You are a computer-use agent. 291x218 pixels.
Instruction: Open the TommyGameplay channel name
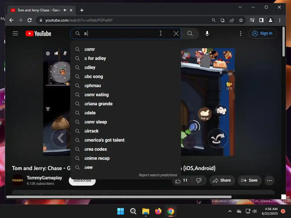[44, 178]
